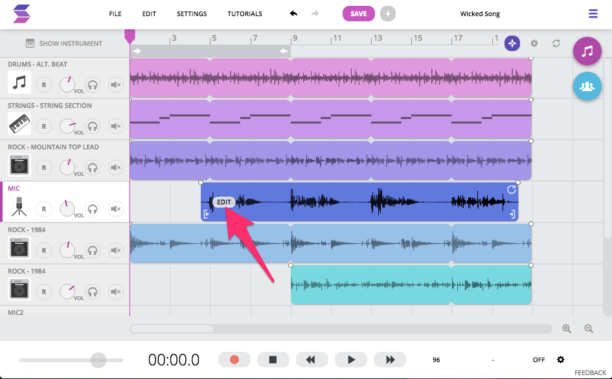Click the master volume slider handle
Screen dimensions: 612x379
[98, 360]
